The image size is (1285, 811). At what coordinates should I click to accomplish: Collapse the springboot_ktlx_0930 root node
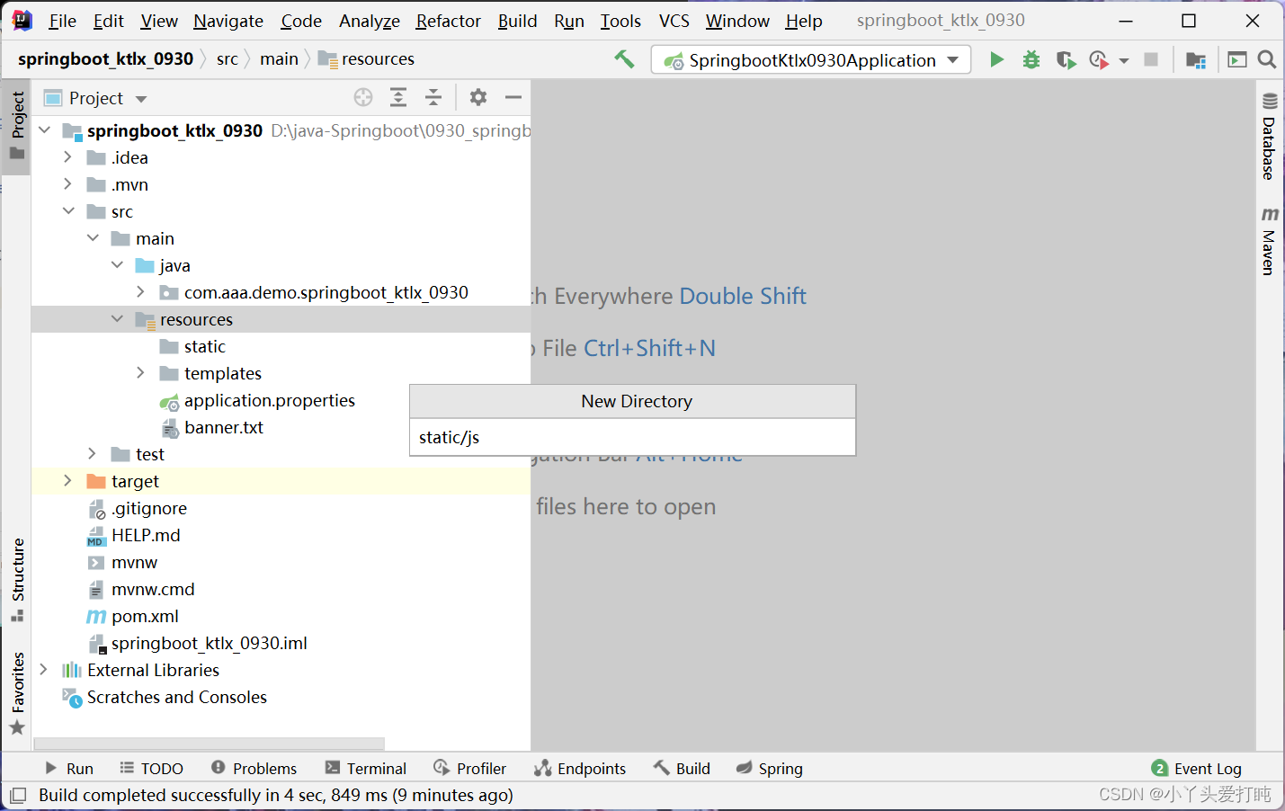(44, 130)
